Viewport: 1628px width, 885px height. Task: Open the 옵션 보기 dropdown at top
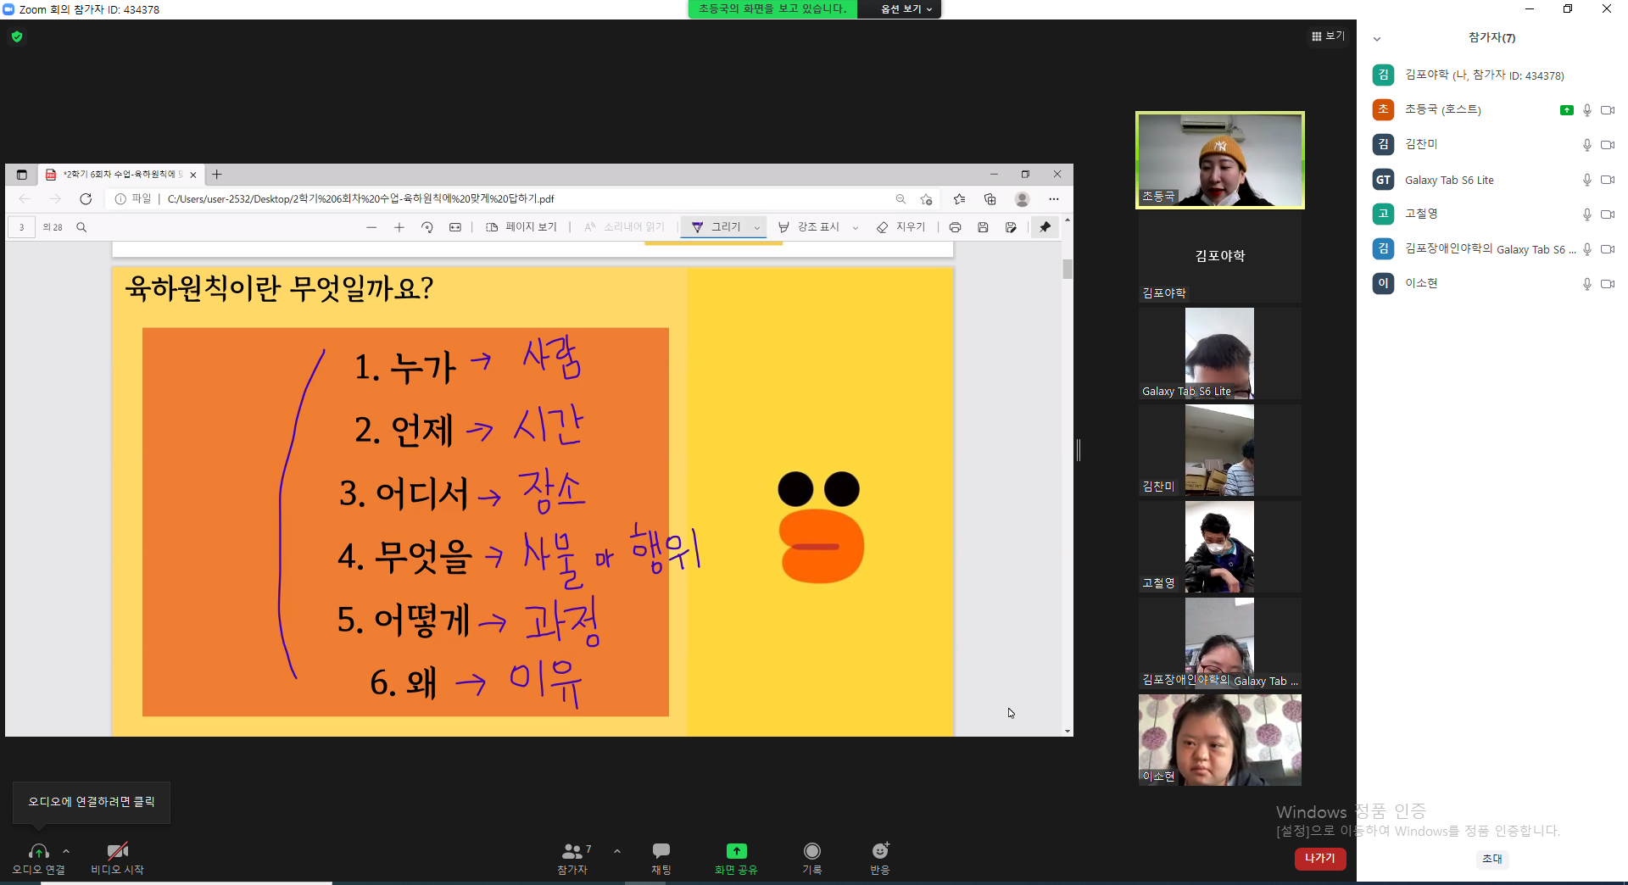pos(906,8)
